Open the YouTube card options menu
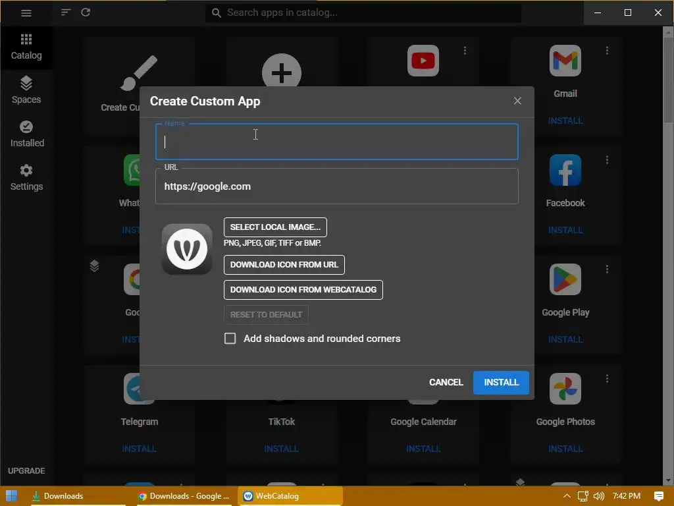The image size is (674, 506). [x=465, y=51]
